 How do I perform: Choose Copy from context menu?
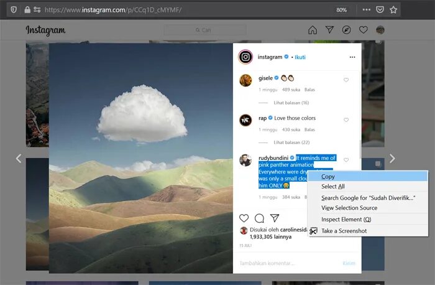coord(368,176)
